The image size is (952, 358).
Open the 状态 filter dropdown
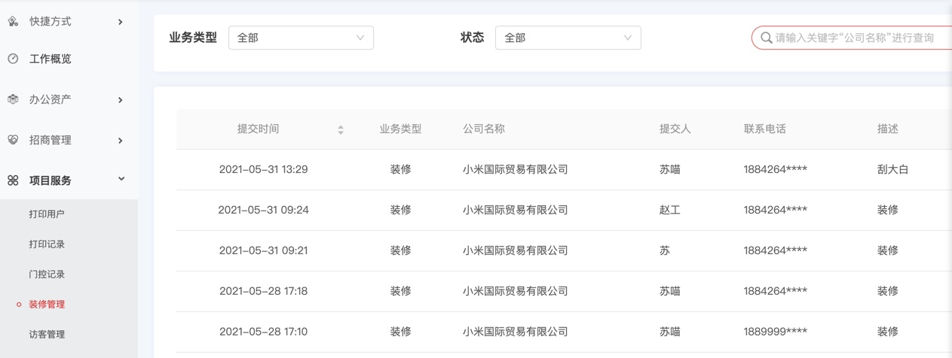pyautogui.click(x=568, y=38)
